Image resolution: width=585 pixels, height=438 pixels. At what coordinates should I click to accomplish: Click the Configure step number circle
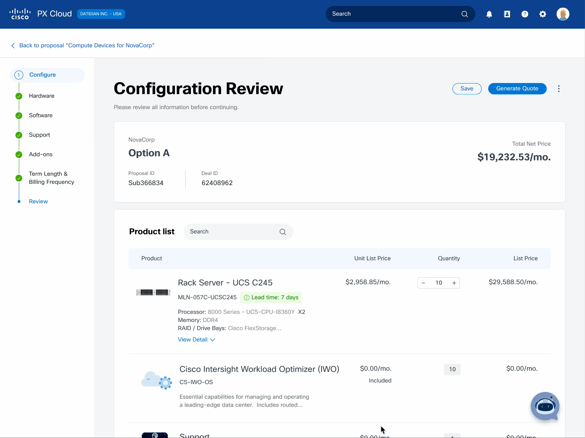tap(19, 75)
